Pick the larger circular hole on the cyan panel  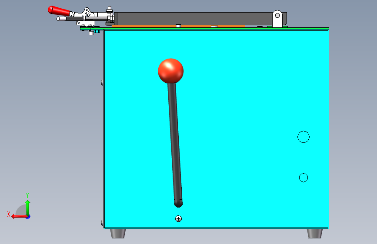[x=304, y=137]
